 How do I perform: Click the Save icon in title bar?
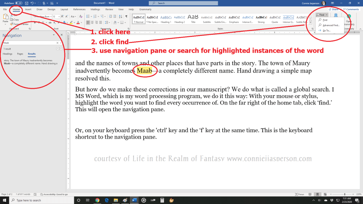click(x=26, y=3)
